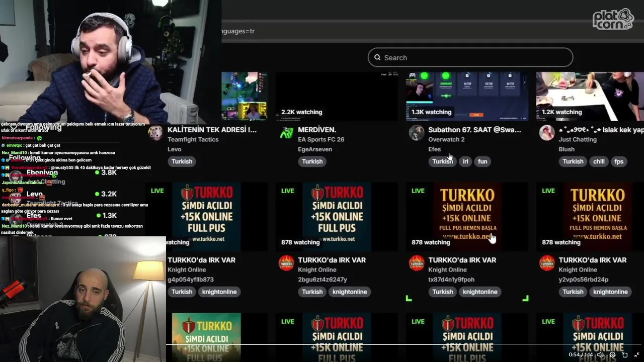Click avatar of tx87d4n1y9fpoh TURKKO stream

click(x=417, y=263)
